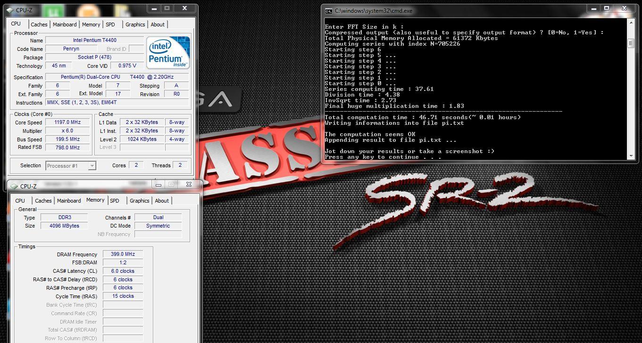The height and width of the screenshot is (343, 642).
Task: Select SPD tab in lower CPU-Z window
Action: (x=115, y=201)
